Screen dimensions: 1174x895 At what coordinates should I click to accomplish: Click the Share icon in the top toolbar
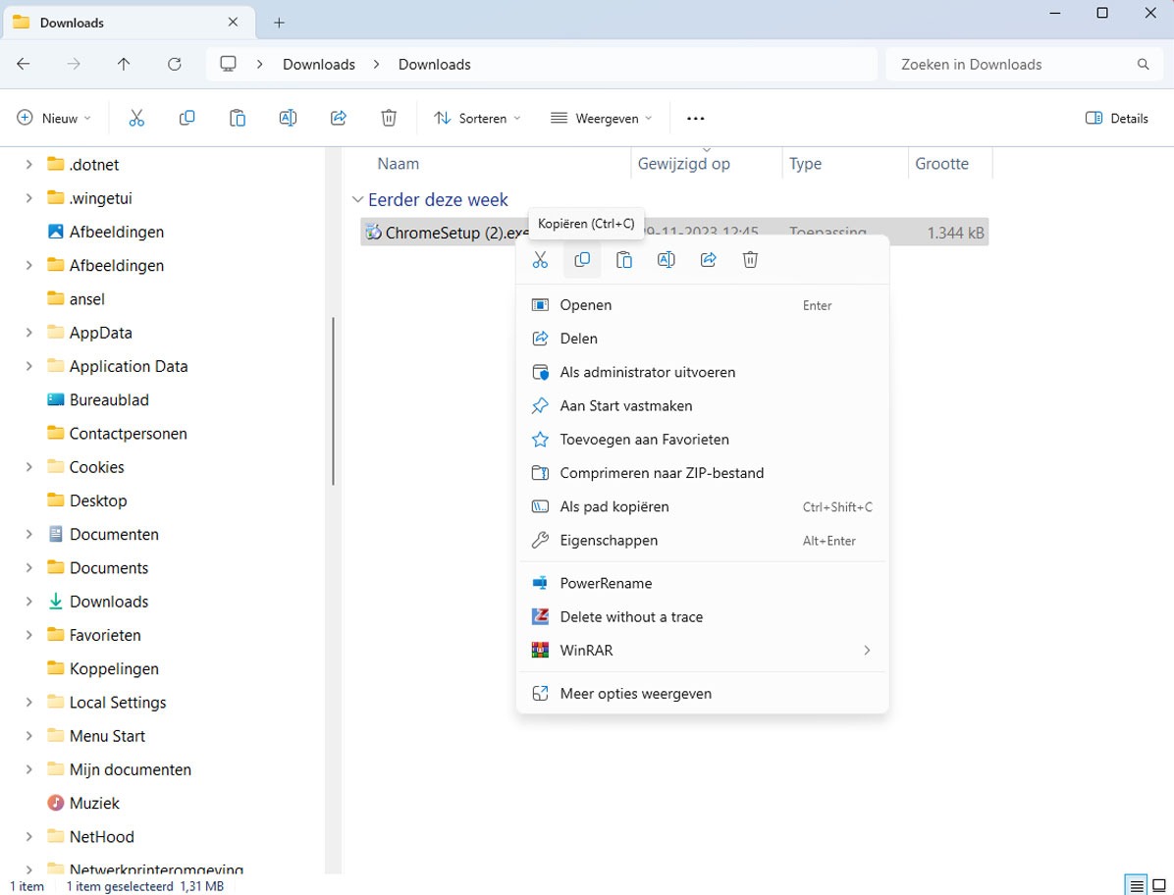pyautogui.click(x=339, y=118)
